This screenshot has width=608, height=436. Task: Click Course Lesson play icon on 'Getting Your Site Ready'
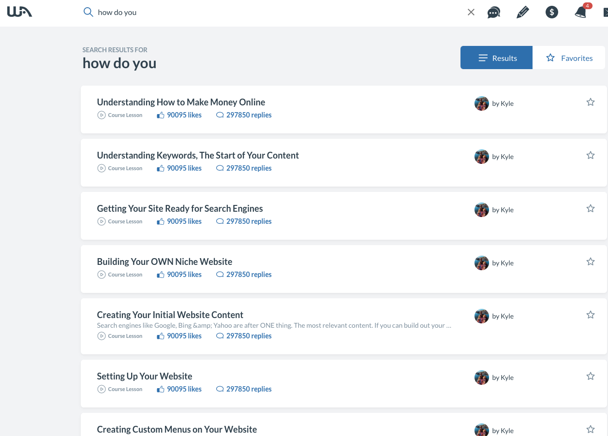pos(101,221)
